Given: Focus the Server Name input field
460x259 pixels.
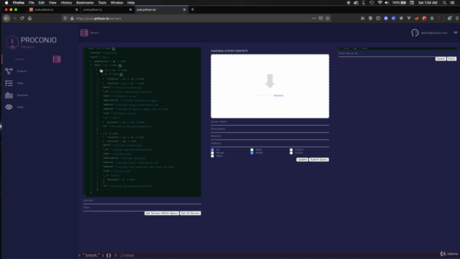Looking at the screenshot, I should click(270, 122).
